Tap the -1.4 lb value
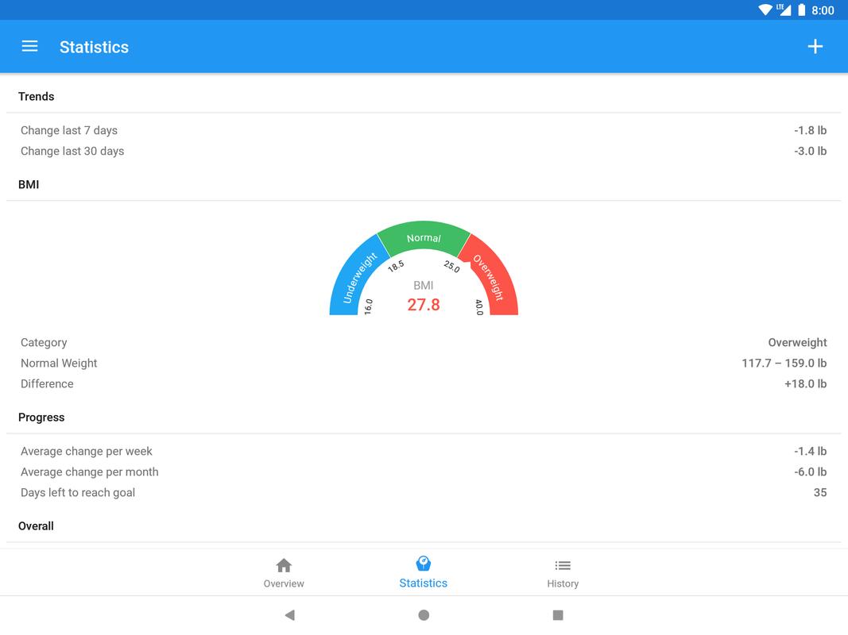Screen dimensions: 848x635 tap(810, 451)
